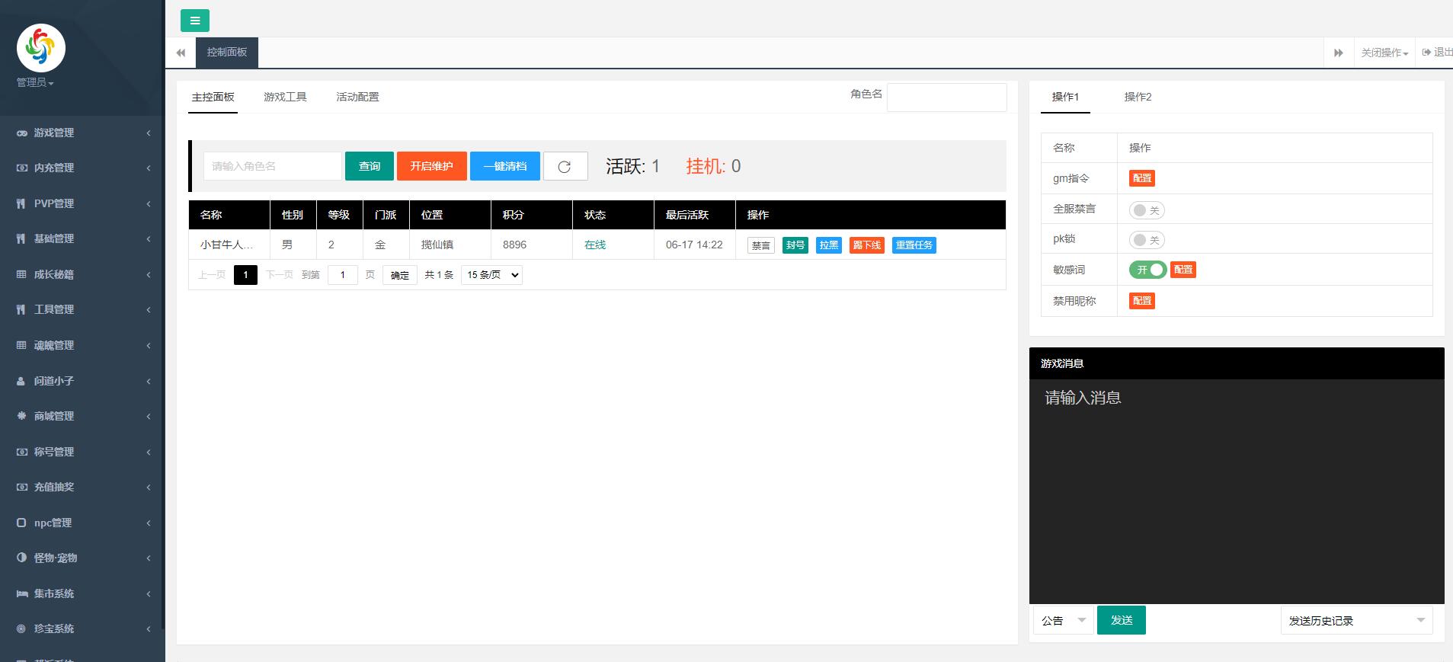
Task: Turn off the 敏感词 switch
Action: (x=1147, y=270)
